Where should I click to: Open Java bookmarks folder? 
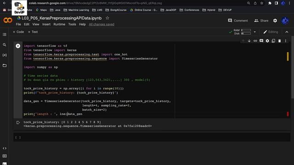(x=55, y=10)
